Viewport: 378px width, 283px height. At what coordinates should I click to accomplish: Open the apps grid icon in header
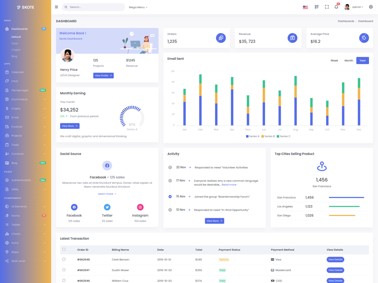coord(317,7)
